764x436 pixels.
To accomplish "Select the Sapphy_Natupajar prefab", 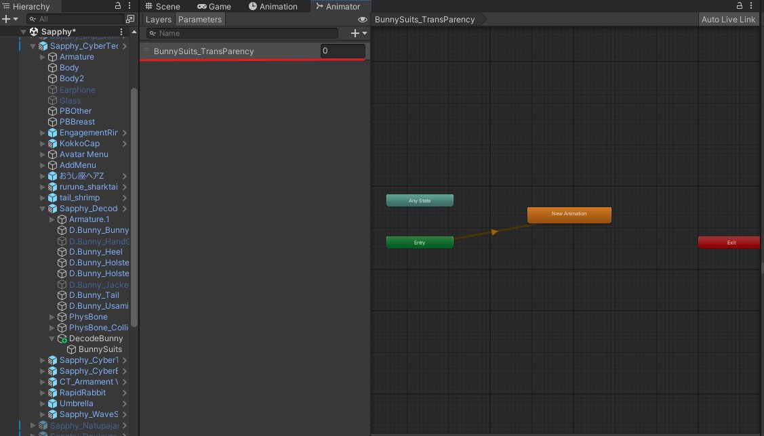I will pyautogui.click(x=84, y=426).
